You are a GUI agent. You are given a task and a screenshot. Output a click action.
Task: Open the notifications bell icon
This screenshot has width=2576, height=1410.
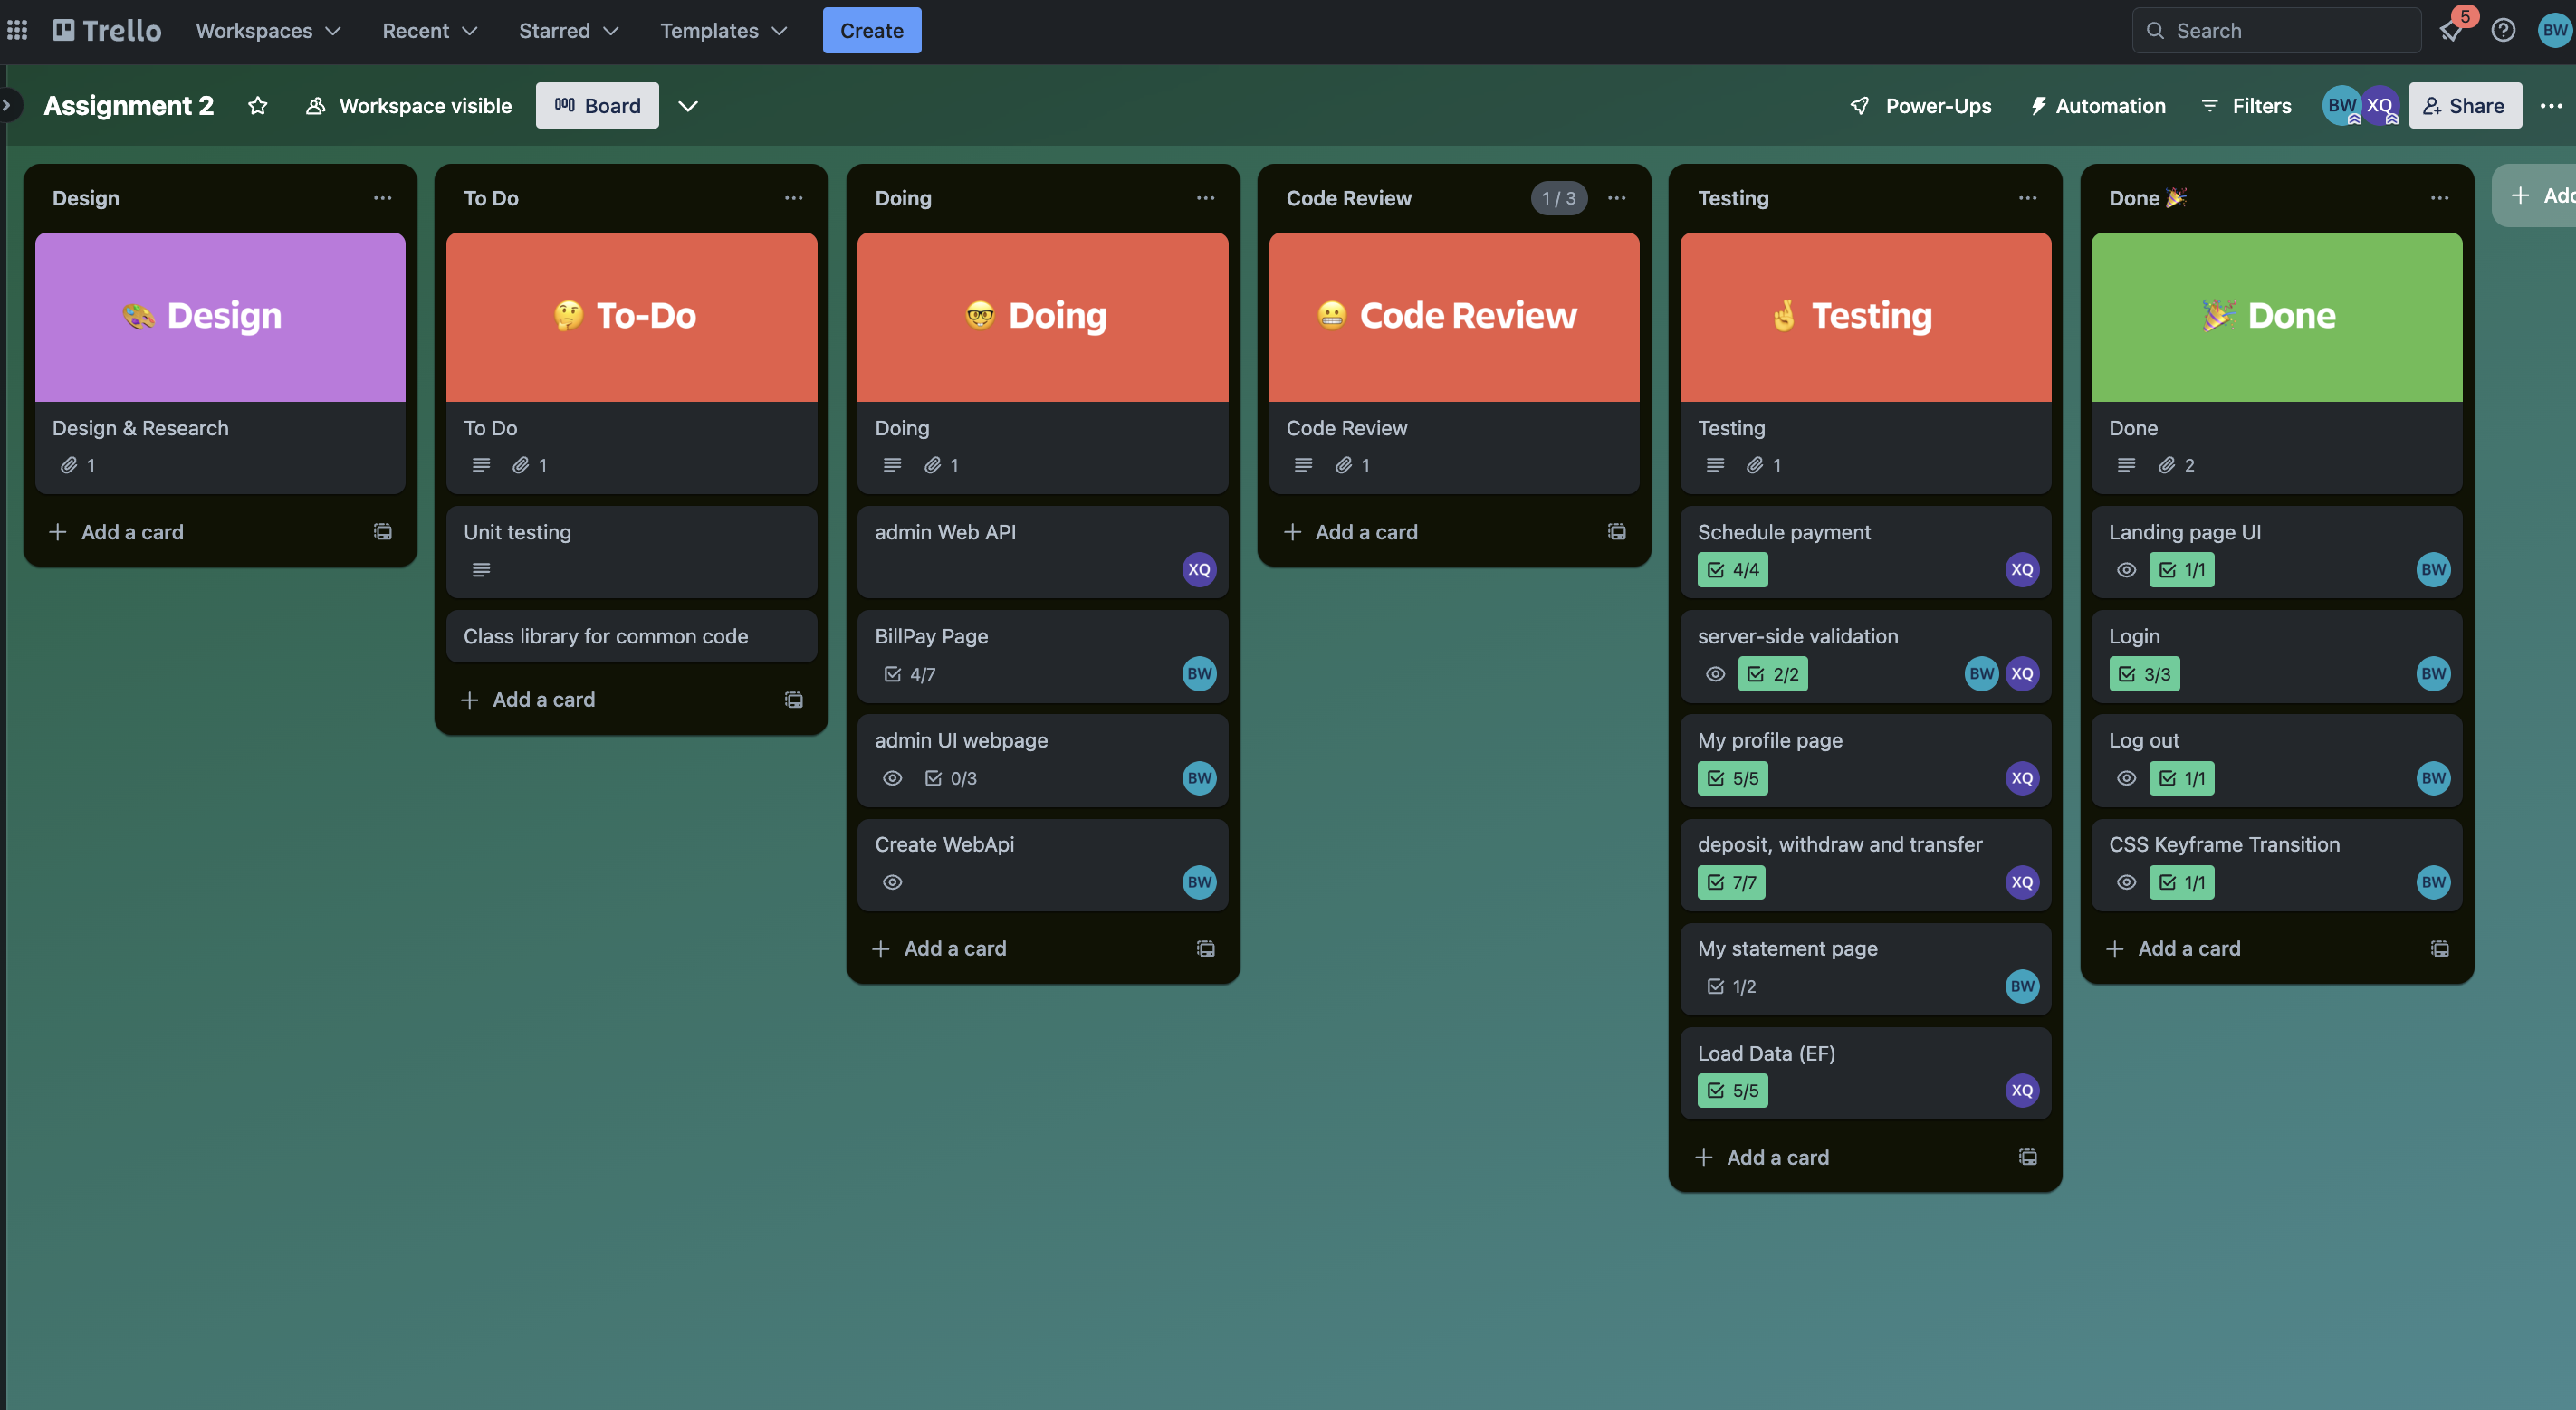click(x=2452, y=30)
